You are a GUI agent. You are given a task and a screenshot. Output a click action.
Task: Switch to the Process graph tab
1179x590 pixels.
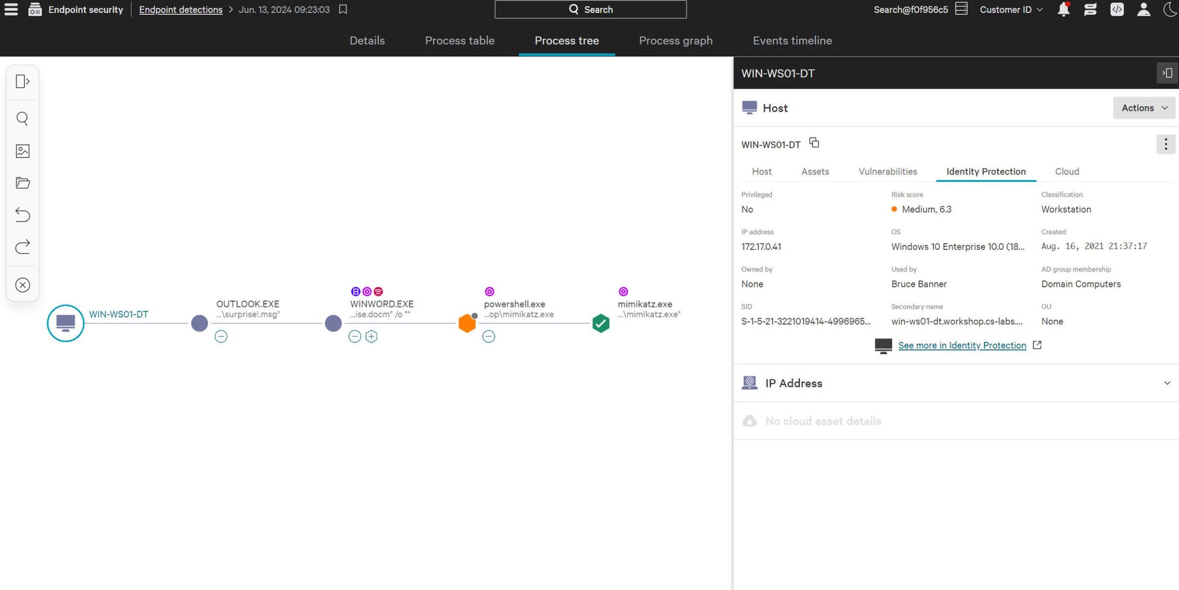point(675,41)
